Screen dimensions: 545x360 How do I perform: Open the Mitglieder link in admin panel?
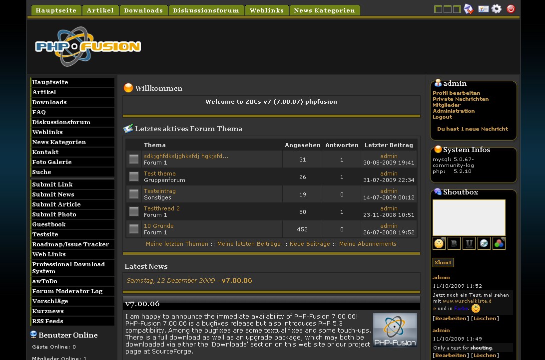coord(447,105)
